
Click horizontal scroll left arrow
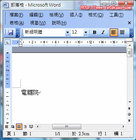tap(38, 127)
